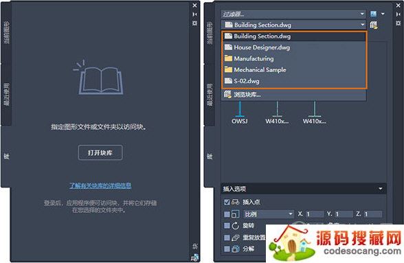Viewport: 404px width, 263px height.
Task: Click the 过滤器 filter field
Action: coord(293,14)
